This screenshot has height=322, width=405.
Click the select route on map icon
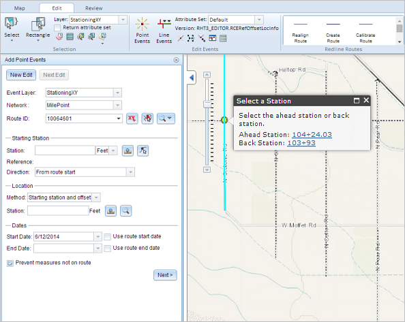[147, 118]
